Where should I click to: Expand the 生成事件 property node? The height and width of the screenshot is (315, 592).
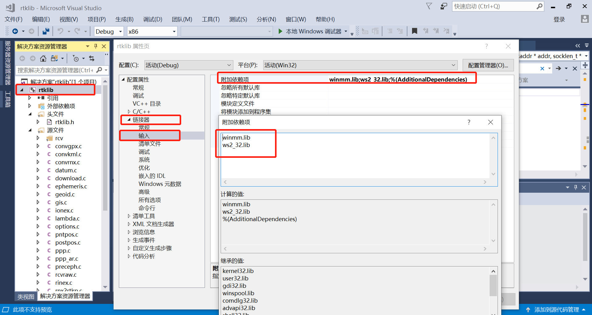pos(129,240)
